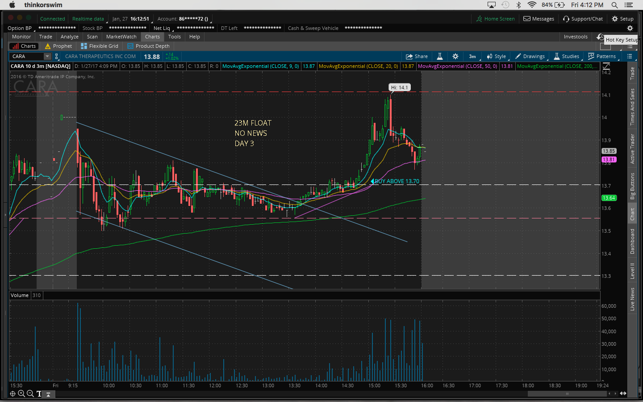643x402 pixels.
Task: Click the zoom in magnifier icon
Action: [x=21, y=394]
